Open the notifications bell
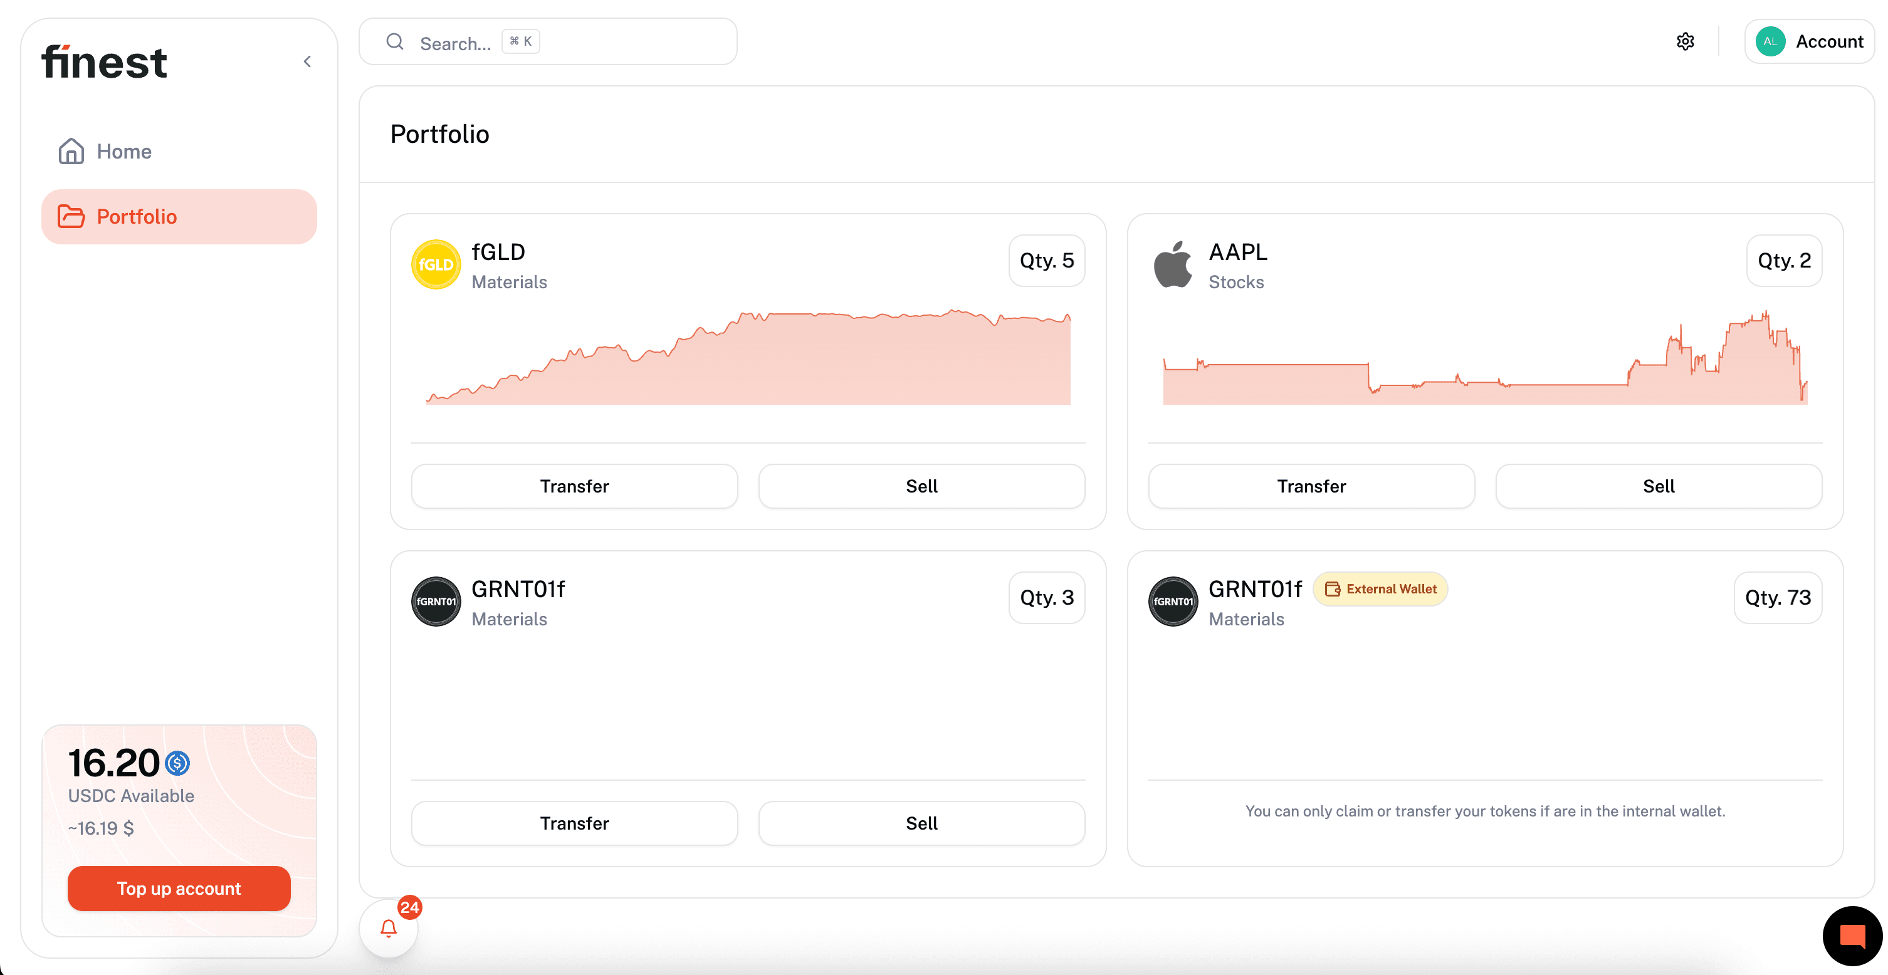 [389, 928]
